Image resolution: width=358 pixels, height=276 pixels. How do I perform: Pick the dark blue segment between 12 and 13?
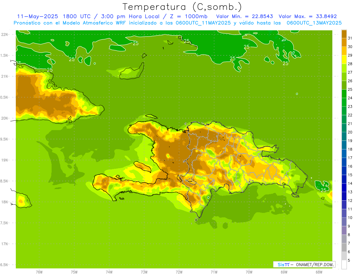coord(344,196)
